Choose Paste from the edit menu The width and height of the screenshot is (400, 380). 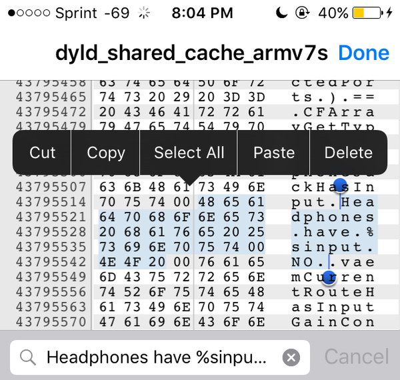click(274, 153)
